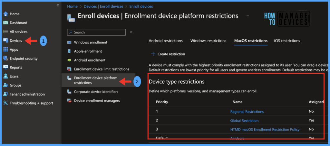The image size is (330, 146).
Task: Click Groups label in sidebar
Action: pyautogui.click(x=15, y=85)
